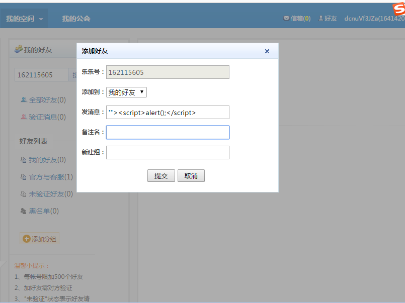This screenshot has width=405, height=303.
Task: Click the 新建组 input field
Action: click(168, 152)
